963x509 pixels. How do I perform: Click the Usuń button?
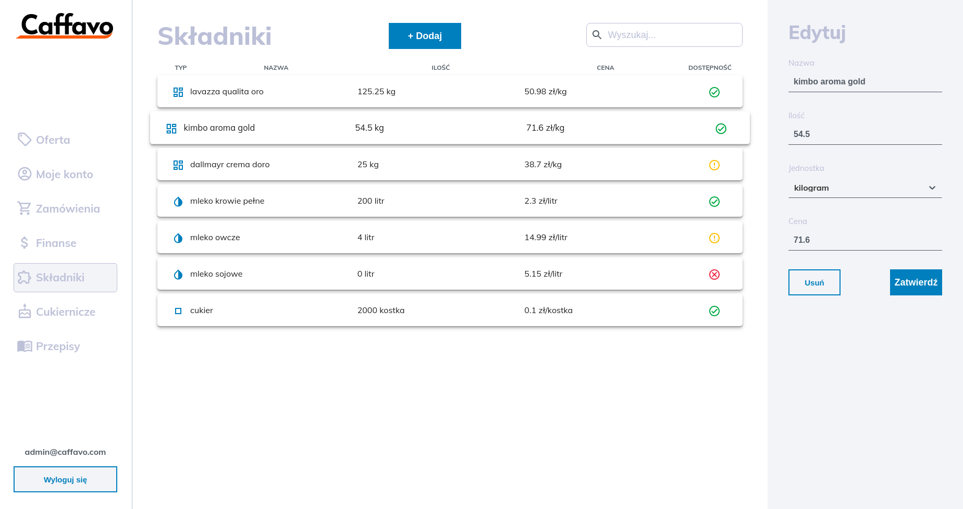coord(814,282)
